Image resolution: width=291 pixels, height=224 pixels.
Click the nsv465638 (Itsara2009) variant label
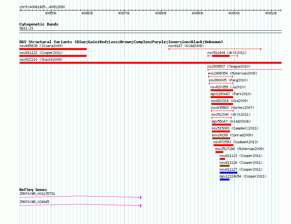pos(41,46)
